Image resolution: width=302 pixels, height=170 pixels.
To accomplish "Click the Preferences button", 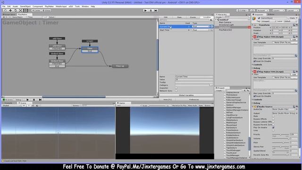I will (x=194, y=100).
